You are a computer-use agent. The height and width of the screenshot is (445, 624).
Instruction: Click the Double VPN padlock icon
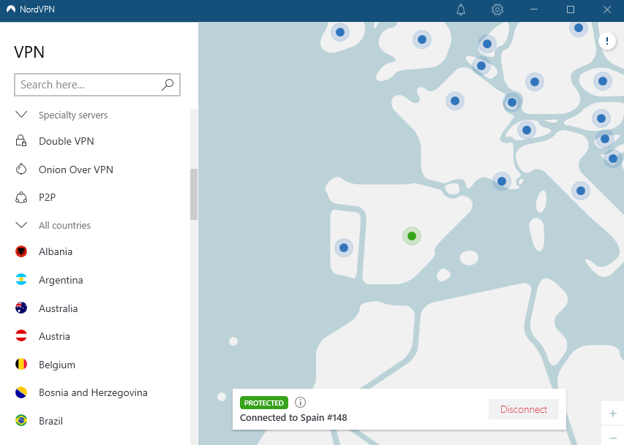pyautogui.click(x=21, y=141)
